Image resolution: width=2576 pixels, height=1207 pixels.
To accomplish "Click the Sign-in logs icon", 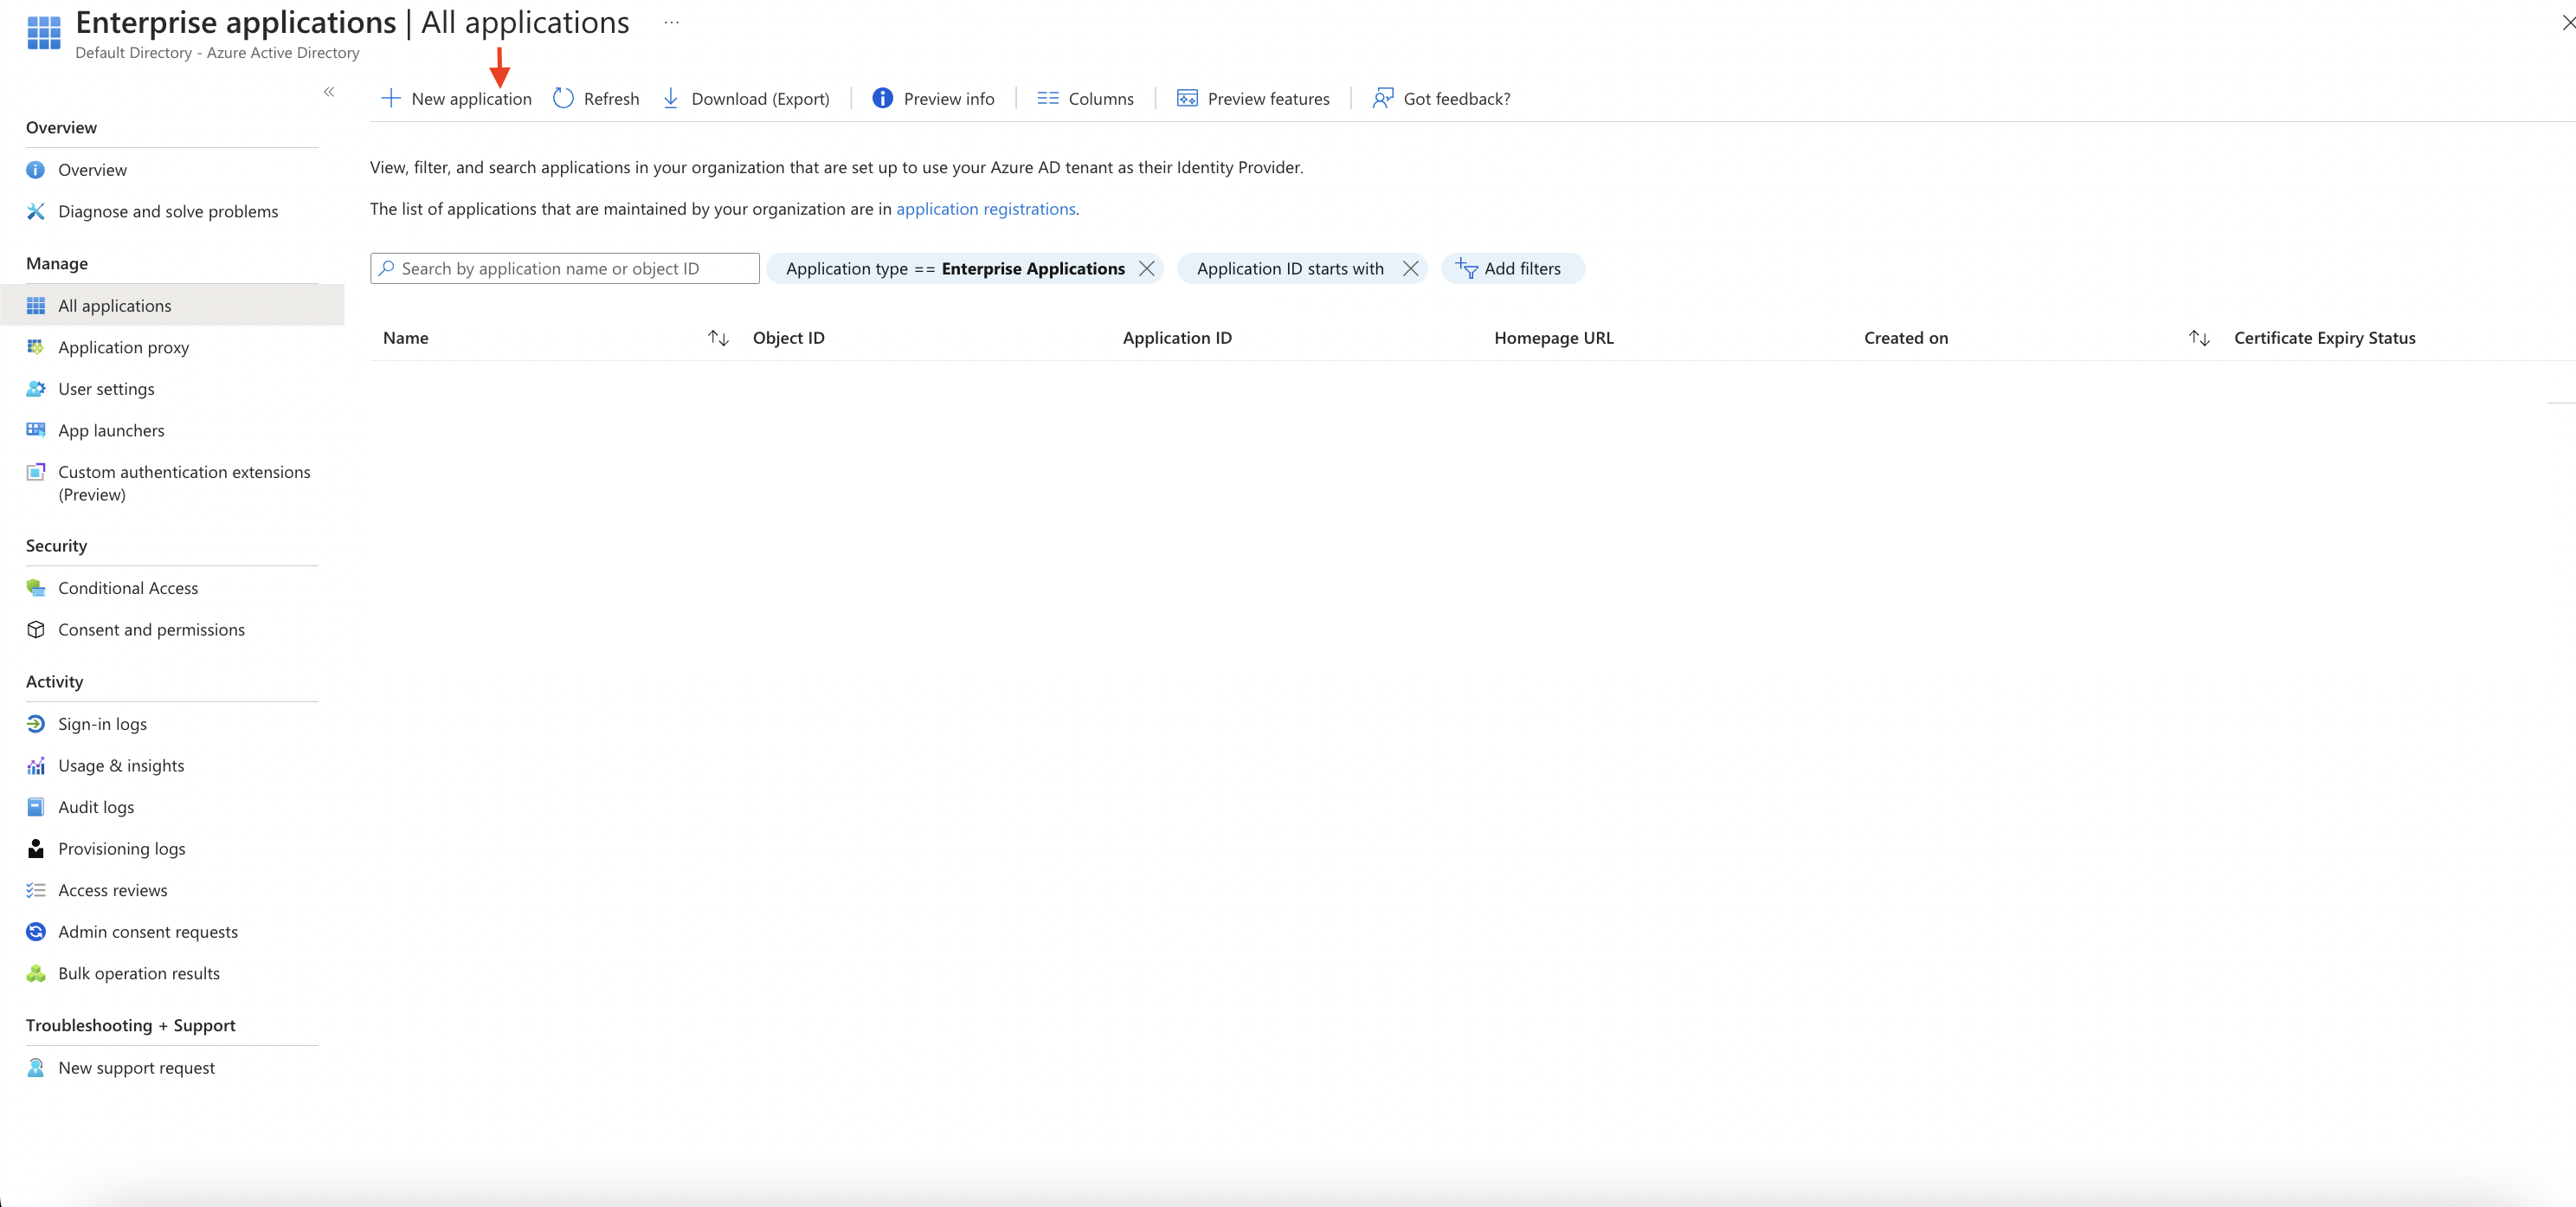I will click(36, 724).
